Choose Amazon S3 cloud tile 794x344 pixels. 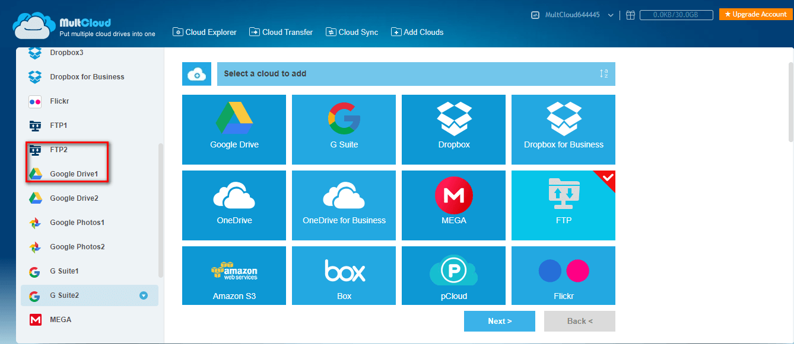click(x=234, y=276)
